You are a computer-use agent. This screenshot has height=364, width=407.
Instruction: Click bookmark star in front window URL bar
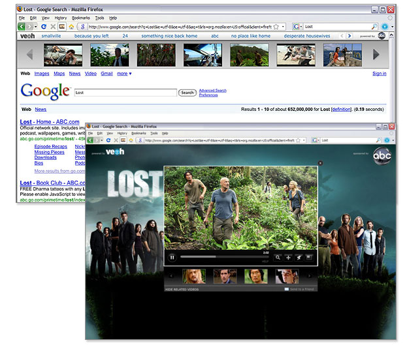pyautogui.click(x=299, y=140)
